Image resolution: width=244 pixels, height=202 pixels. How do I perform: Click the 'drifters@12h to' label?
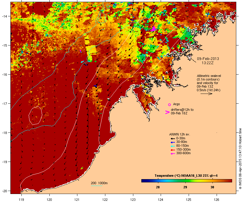[182, 110]
